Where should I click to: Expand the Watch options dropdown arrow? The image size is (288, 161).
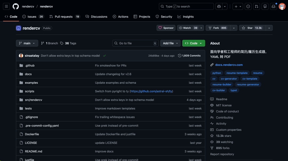201,28
